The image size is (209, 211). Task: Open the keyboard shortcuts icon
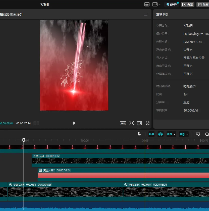coord(147,5)
